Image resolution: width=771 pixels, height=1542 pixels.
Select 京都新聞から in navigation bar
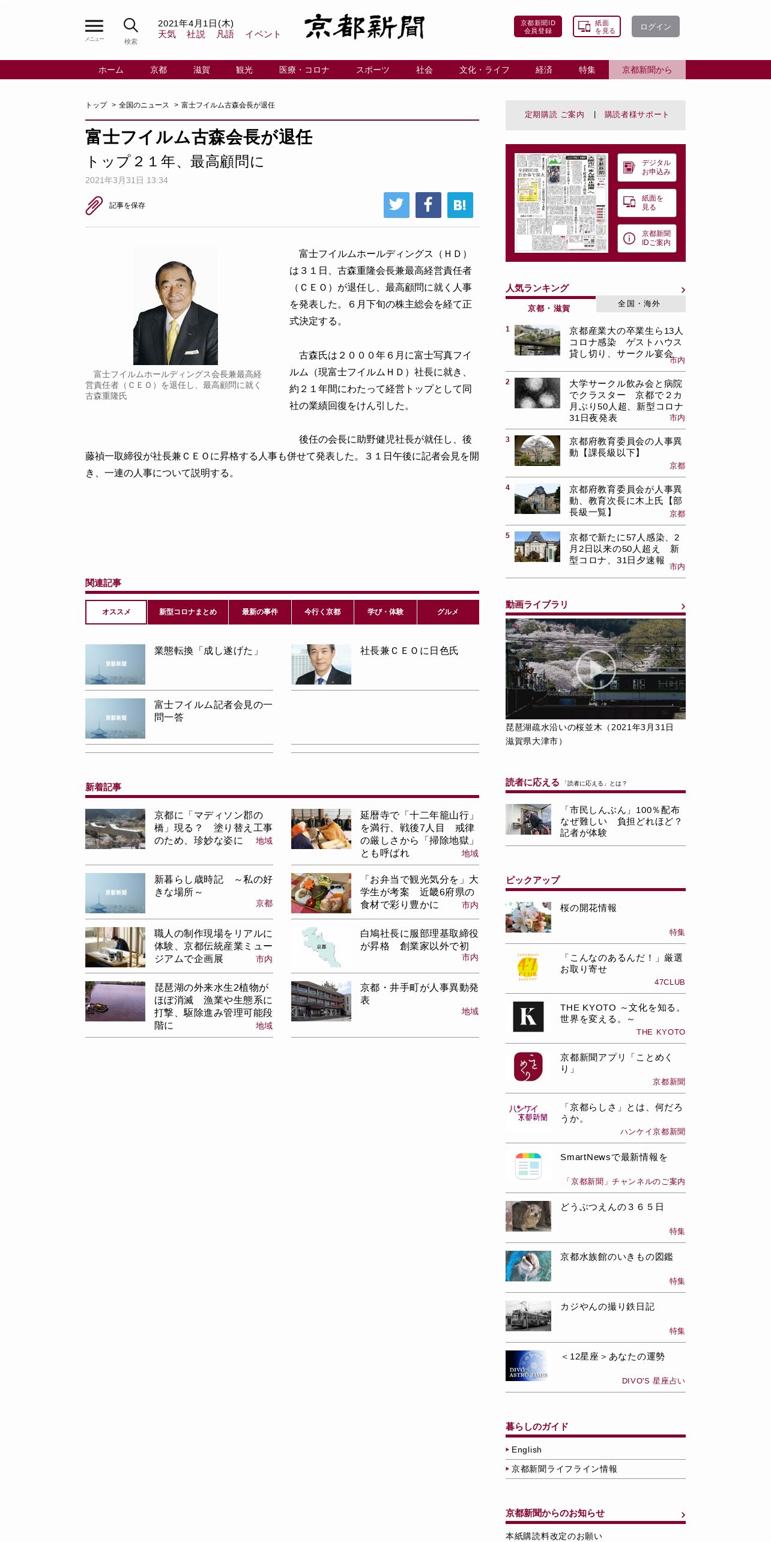(x=647, y=70)
